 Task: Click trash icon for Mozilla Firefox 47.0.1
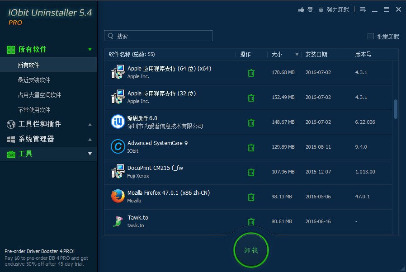tap(251, 197)
